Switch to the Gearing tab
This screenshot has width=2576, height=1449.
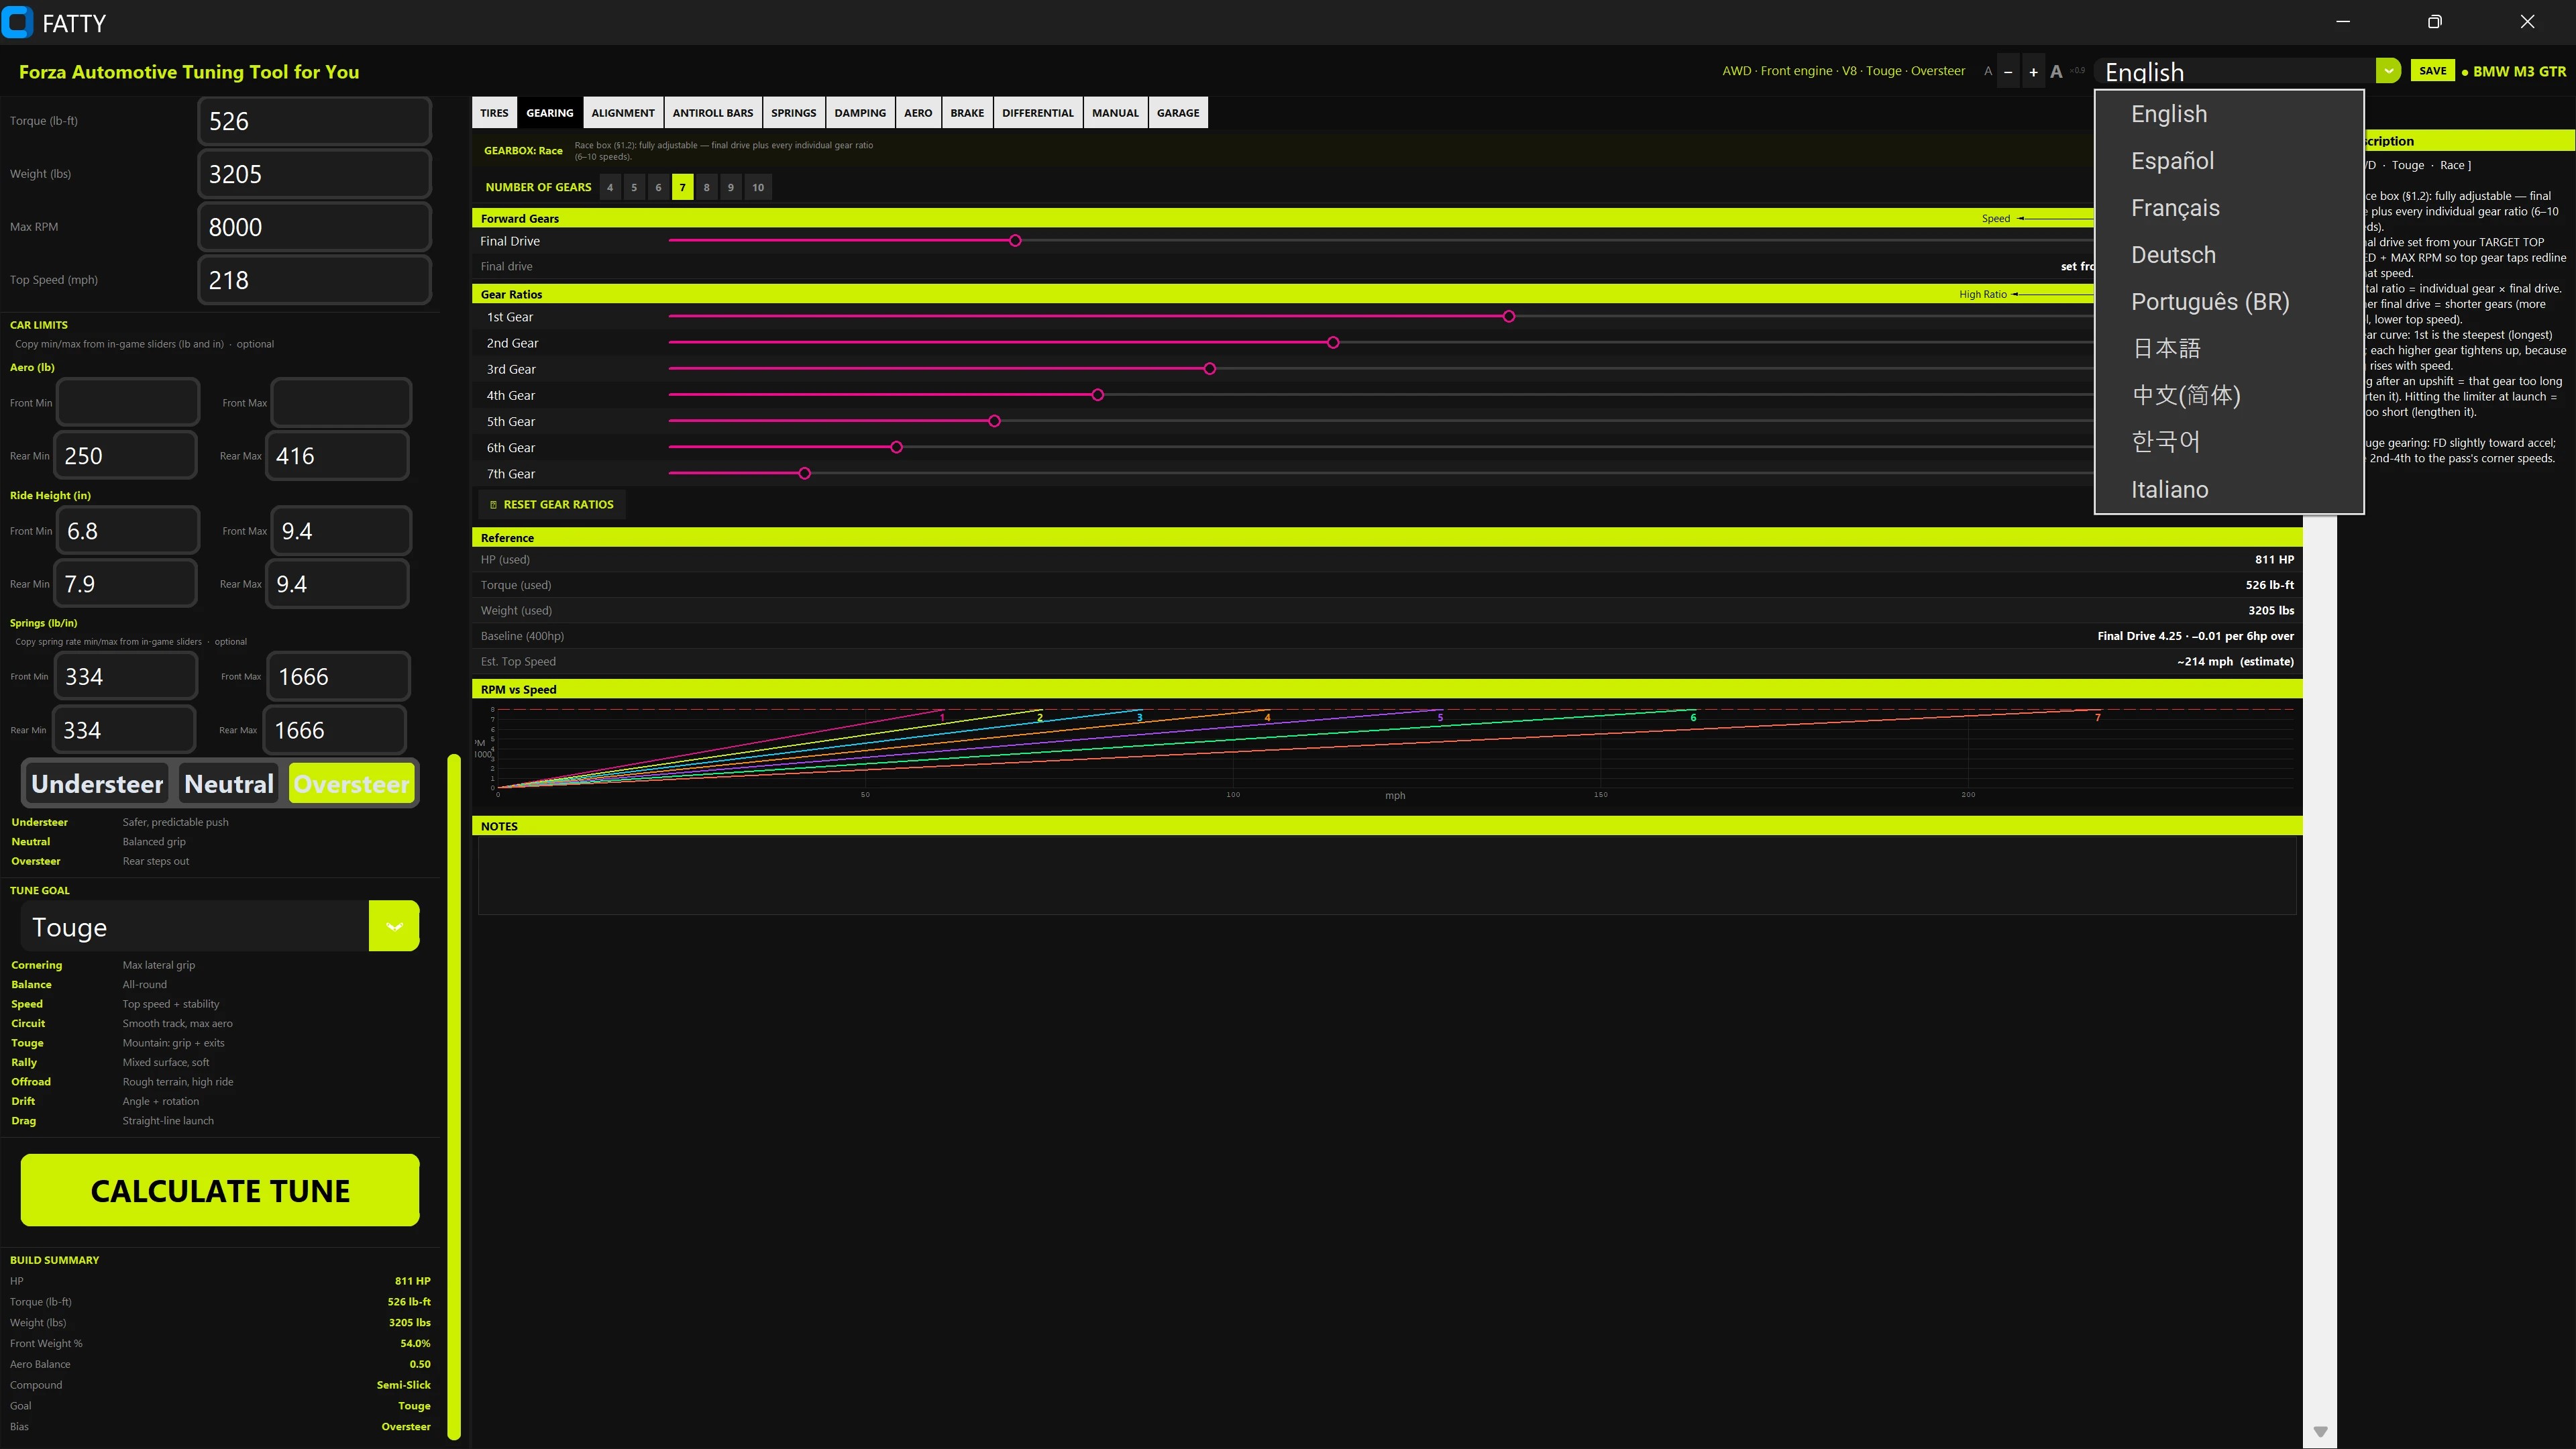(x=550, y=113)
